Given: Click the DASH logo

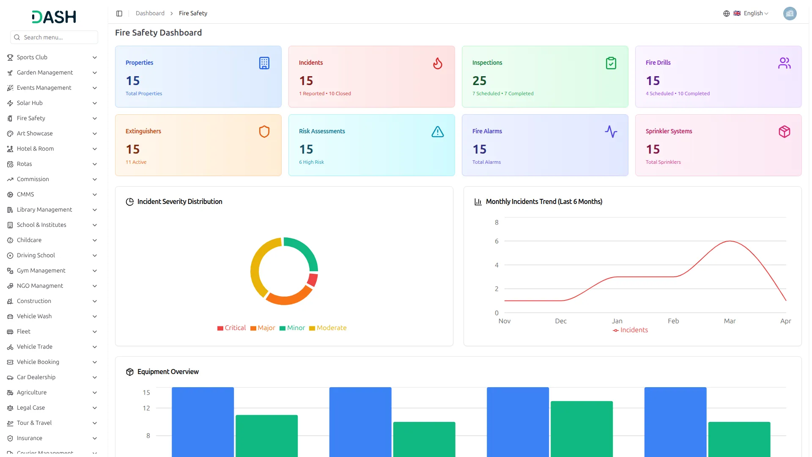Looking at the screenshot, I should (54, 17).
